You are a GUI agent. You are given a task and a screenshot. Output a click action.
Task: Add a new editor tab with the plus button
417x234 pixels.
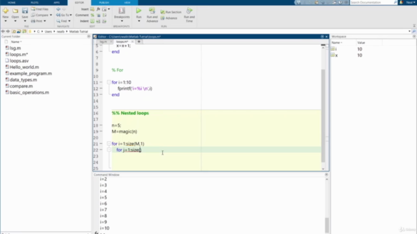point(139,42)
